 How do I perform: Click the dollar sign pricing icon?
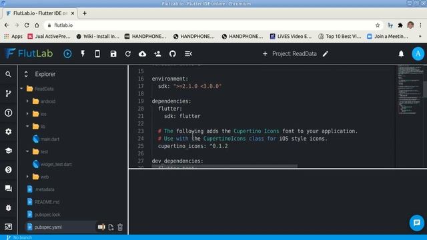(x=9, y=169)
